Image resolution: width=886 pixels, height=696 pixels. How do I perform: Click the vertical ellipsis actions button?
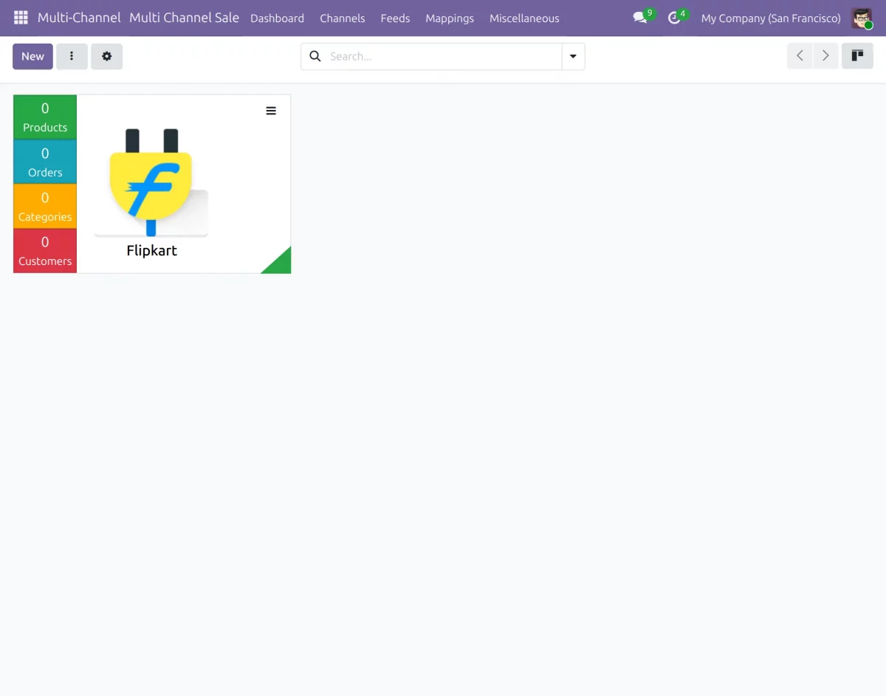tap(72, 56)
